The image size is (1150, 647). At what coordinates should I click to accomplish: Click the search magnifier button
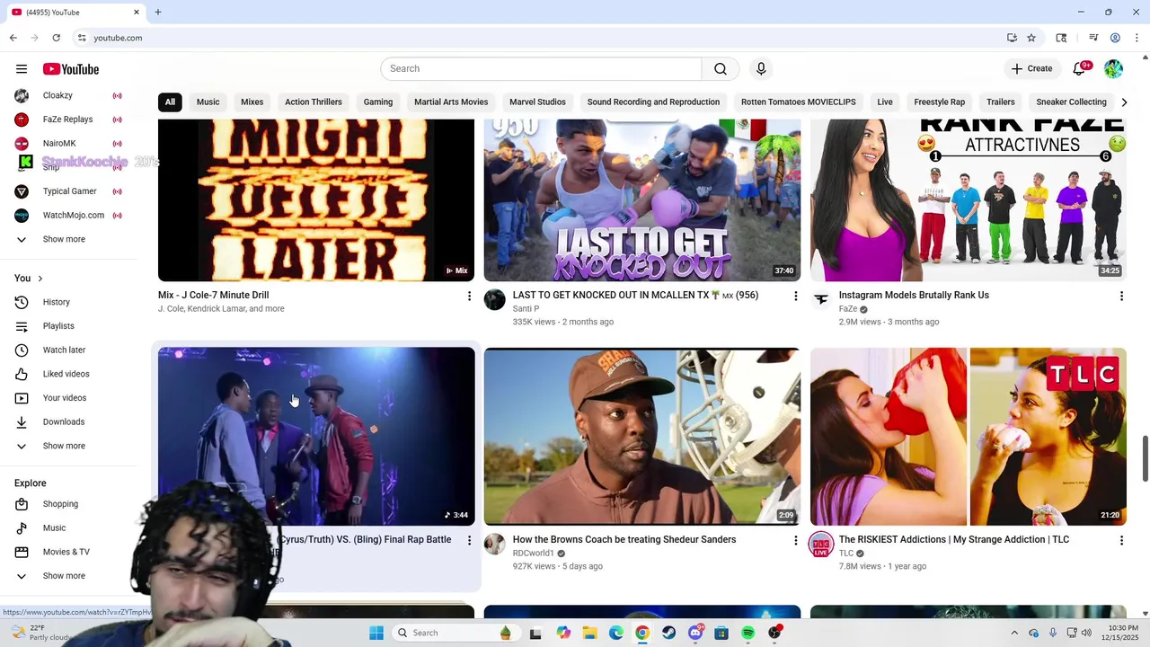coord(721,69)
